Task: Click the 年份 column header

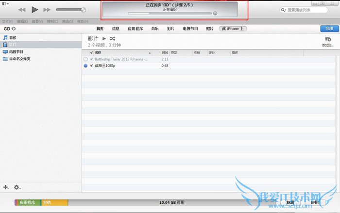Action: click(200, 52)
